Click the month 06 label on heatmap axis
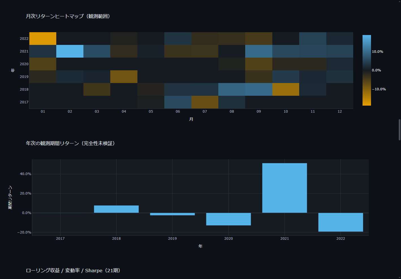This screenshot has height=279, width=401. pos(178,112)
